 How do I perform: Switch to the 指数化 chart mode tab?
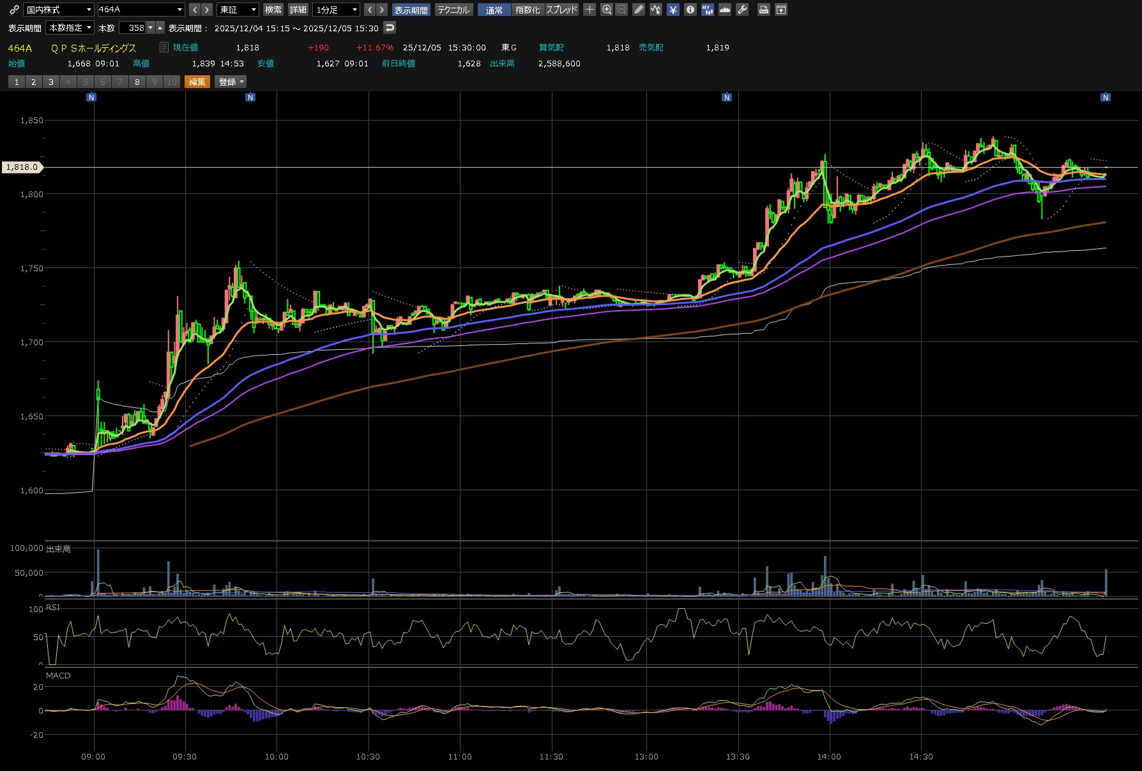pyautogui.click(x=527, y=10)
